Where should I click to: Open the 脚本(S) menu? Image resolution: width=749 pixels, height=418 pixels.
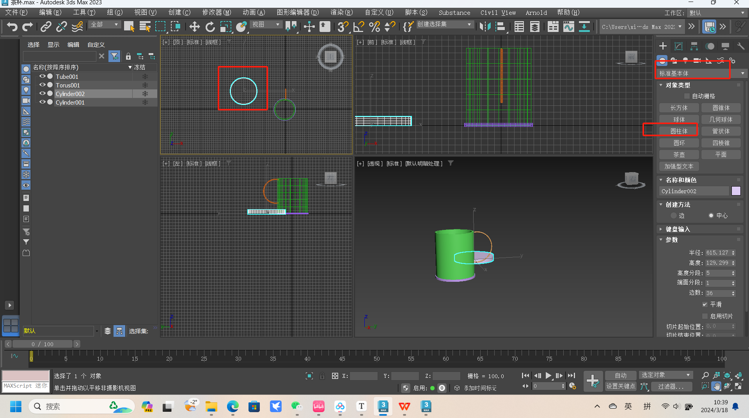click(x=416, y=12)
